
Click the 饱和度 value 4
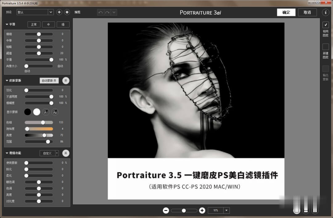[62, 129]
